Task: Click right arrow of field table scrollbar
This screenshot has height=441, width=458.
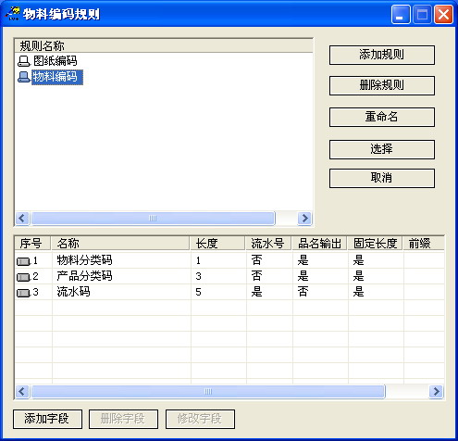Action: pyautogui.click(x=436, y=392)
